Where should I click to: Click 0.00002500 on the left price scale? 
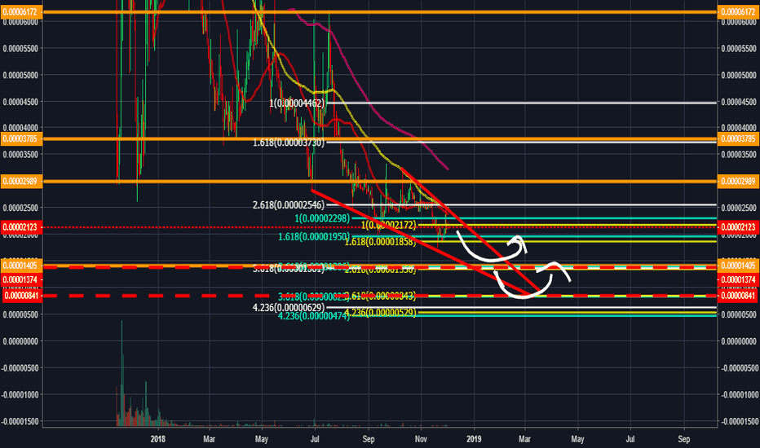[20, 208]
